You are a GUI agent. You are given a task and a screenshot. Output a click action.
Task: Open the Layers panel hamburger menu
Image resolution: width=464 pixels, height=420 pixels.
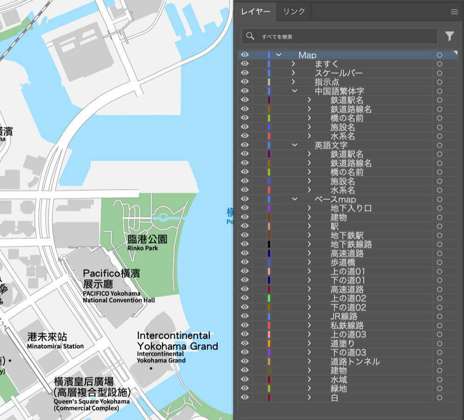tap(454, 12)
